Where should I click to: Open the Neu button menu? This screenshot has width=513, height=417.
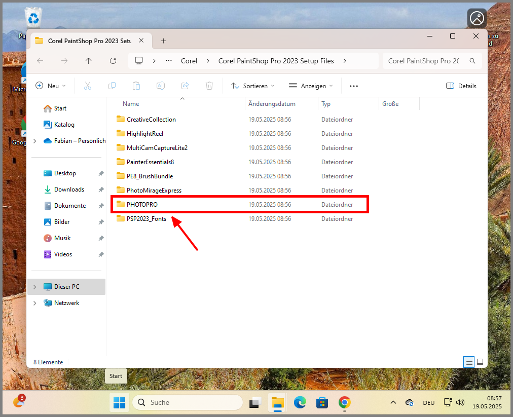coord(50,86)
